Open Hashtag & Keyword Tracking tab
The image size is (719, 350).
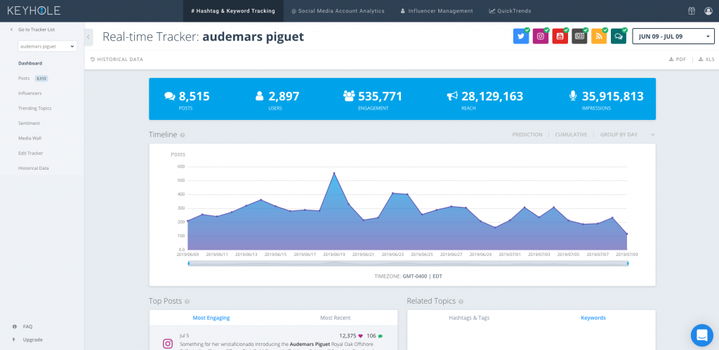click(x=233, y=11)
